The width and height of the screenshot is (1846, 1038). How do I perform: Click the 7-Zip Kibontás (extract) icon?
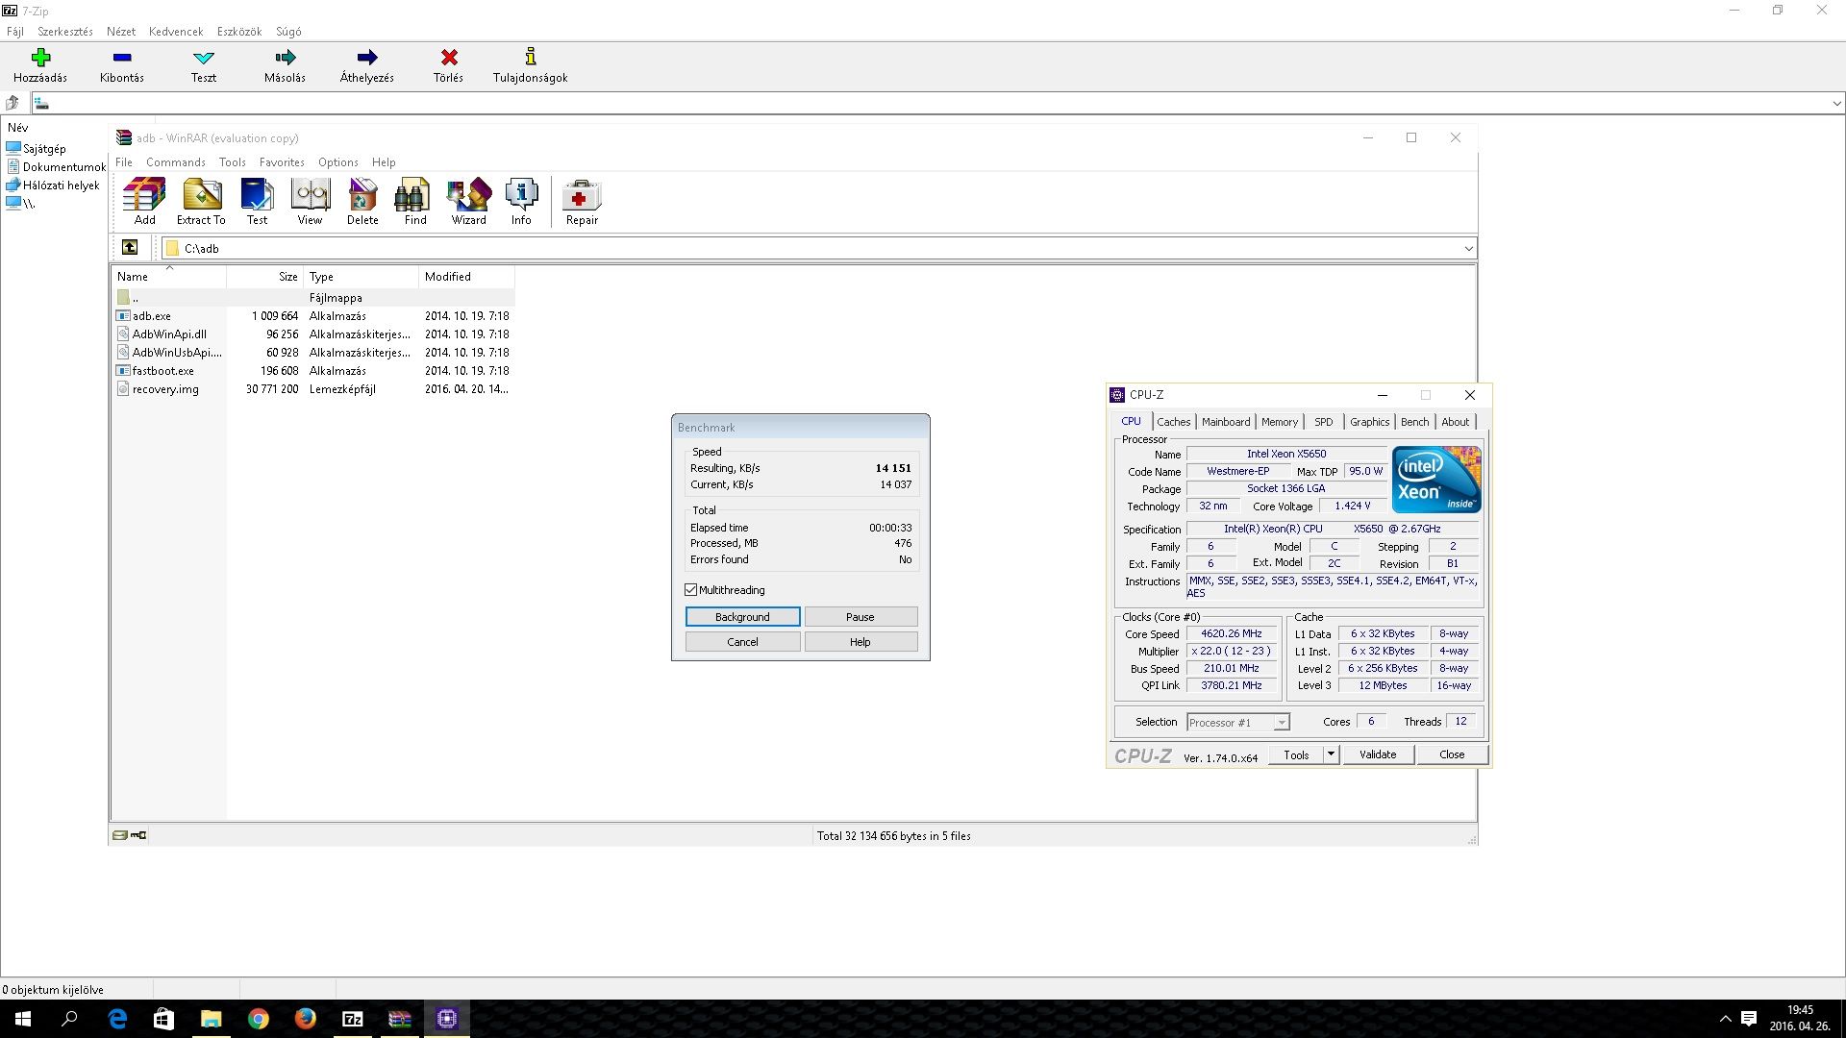(x=122, y=58)
